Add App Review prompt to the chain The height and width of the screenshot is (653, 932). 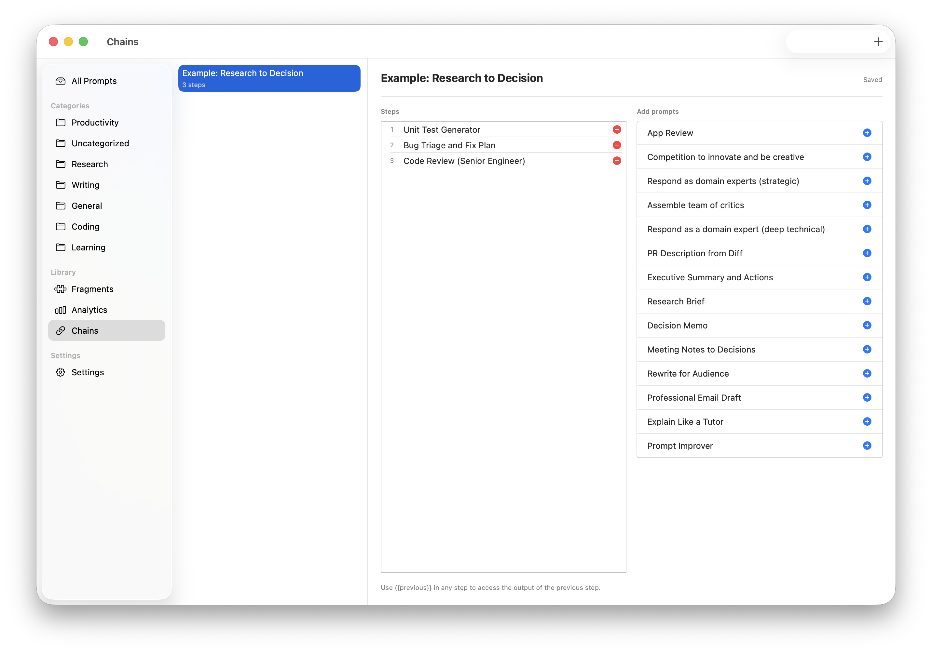tap(867, 133)
